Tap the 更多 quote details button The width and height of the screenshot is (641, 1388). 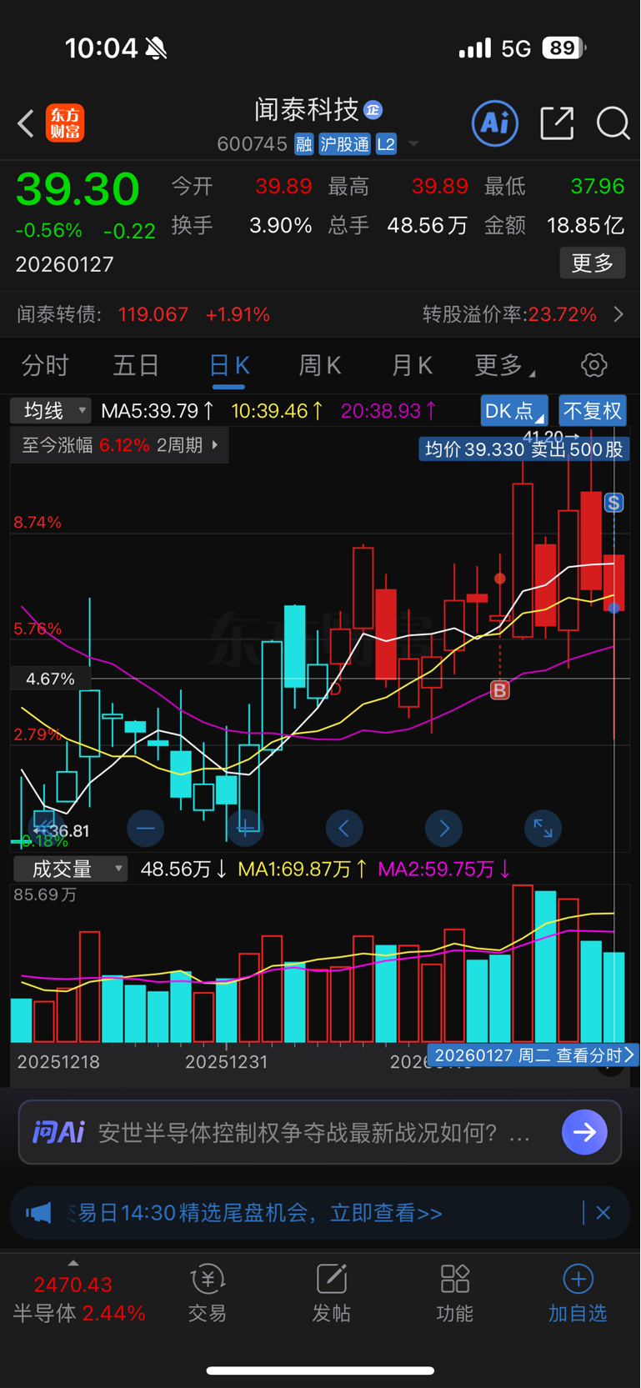point(593,263)
